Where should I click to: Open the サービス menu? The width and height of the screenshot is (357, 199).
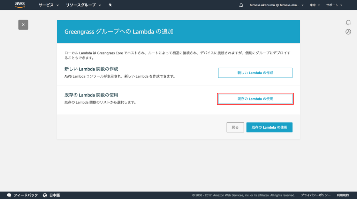pyautogui.click(x=48, y=5)
